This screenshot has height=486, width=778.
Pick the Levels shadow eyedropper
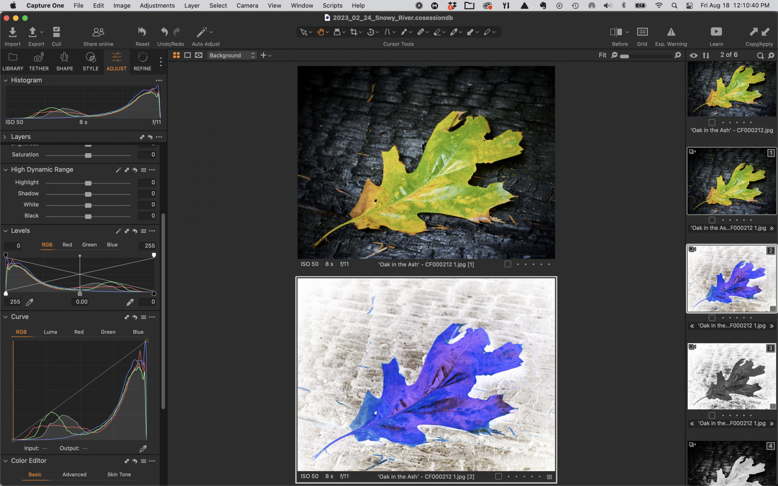click(x=30, y=302)
